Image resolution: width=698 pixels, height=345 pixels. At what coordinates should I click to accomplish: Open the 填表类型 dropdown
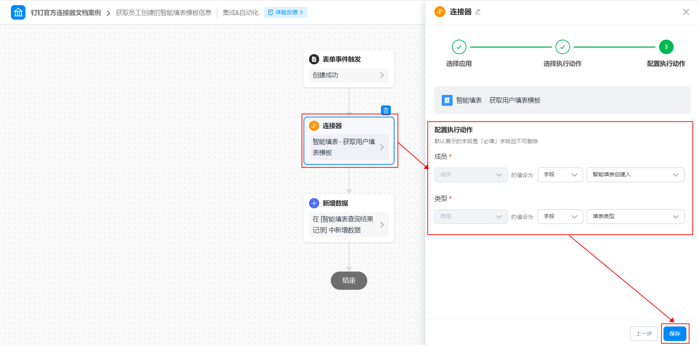coord(635,217)
